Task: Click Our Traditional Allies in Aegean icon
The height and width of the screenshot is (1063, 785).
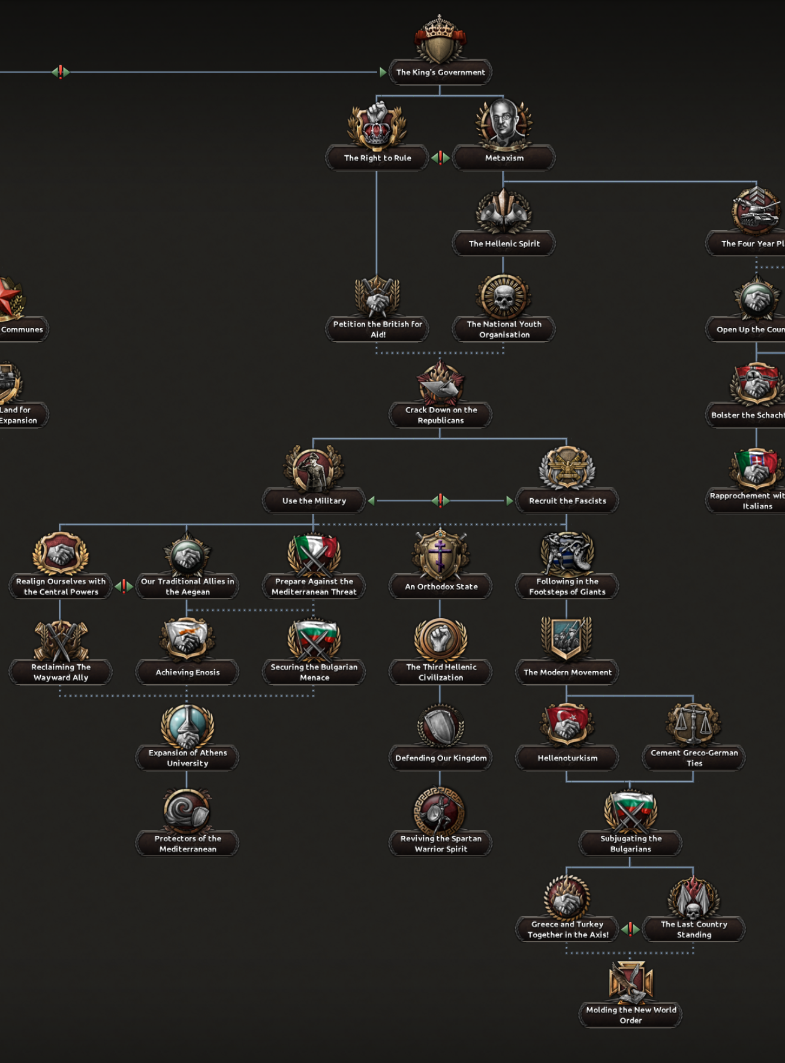Action: pos(187,553)
